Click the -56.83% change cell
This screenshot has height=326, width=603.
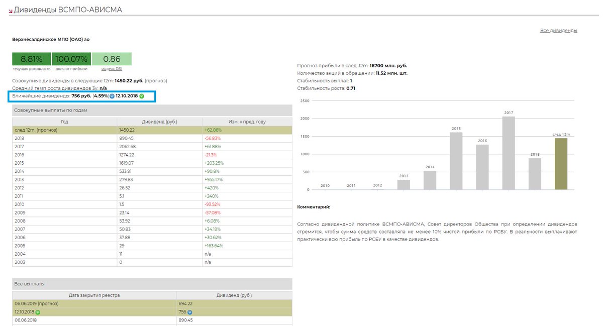pyautogui.click(x=247, y=138)
